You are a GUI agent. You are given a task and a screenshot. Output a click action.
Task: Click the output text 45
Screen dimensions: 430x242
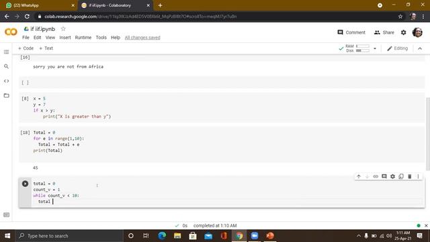36,167
